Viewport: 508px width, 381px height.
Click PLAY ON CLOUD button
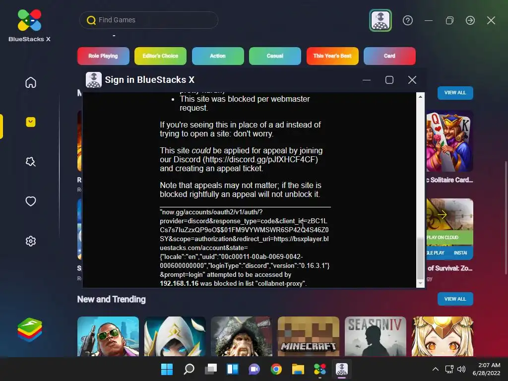(x=449, y=238)
